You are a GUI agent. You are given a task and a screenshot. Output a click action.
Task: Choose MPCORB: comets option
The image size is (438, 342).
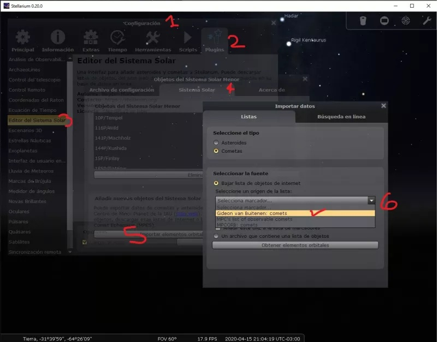pyautogui.click(x=295, y=225)
